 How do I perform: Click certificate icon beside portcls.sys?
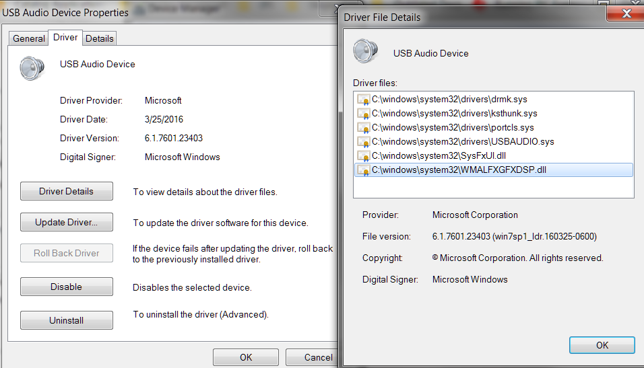(x=364, y=128)
